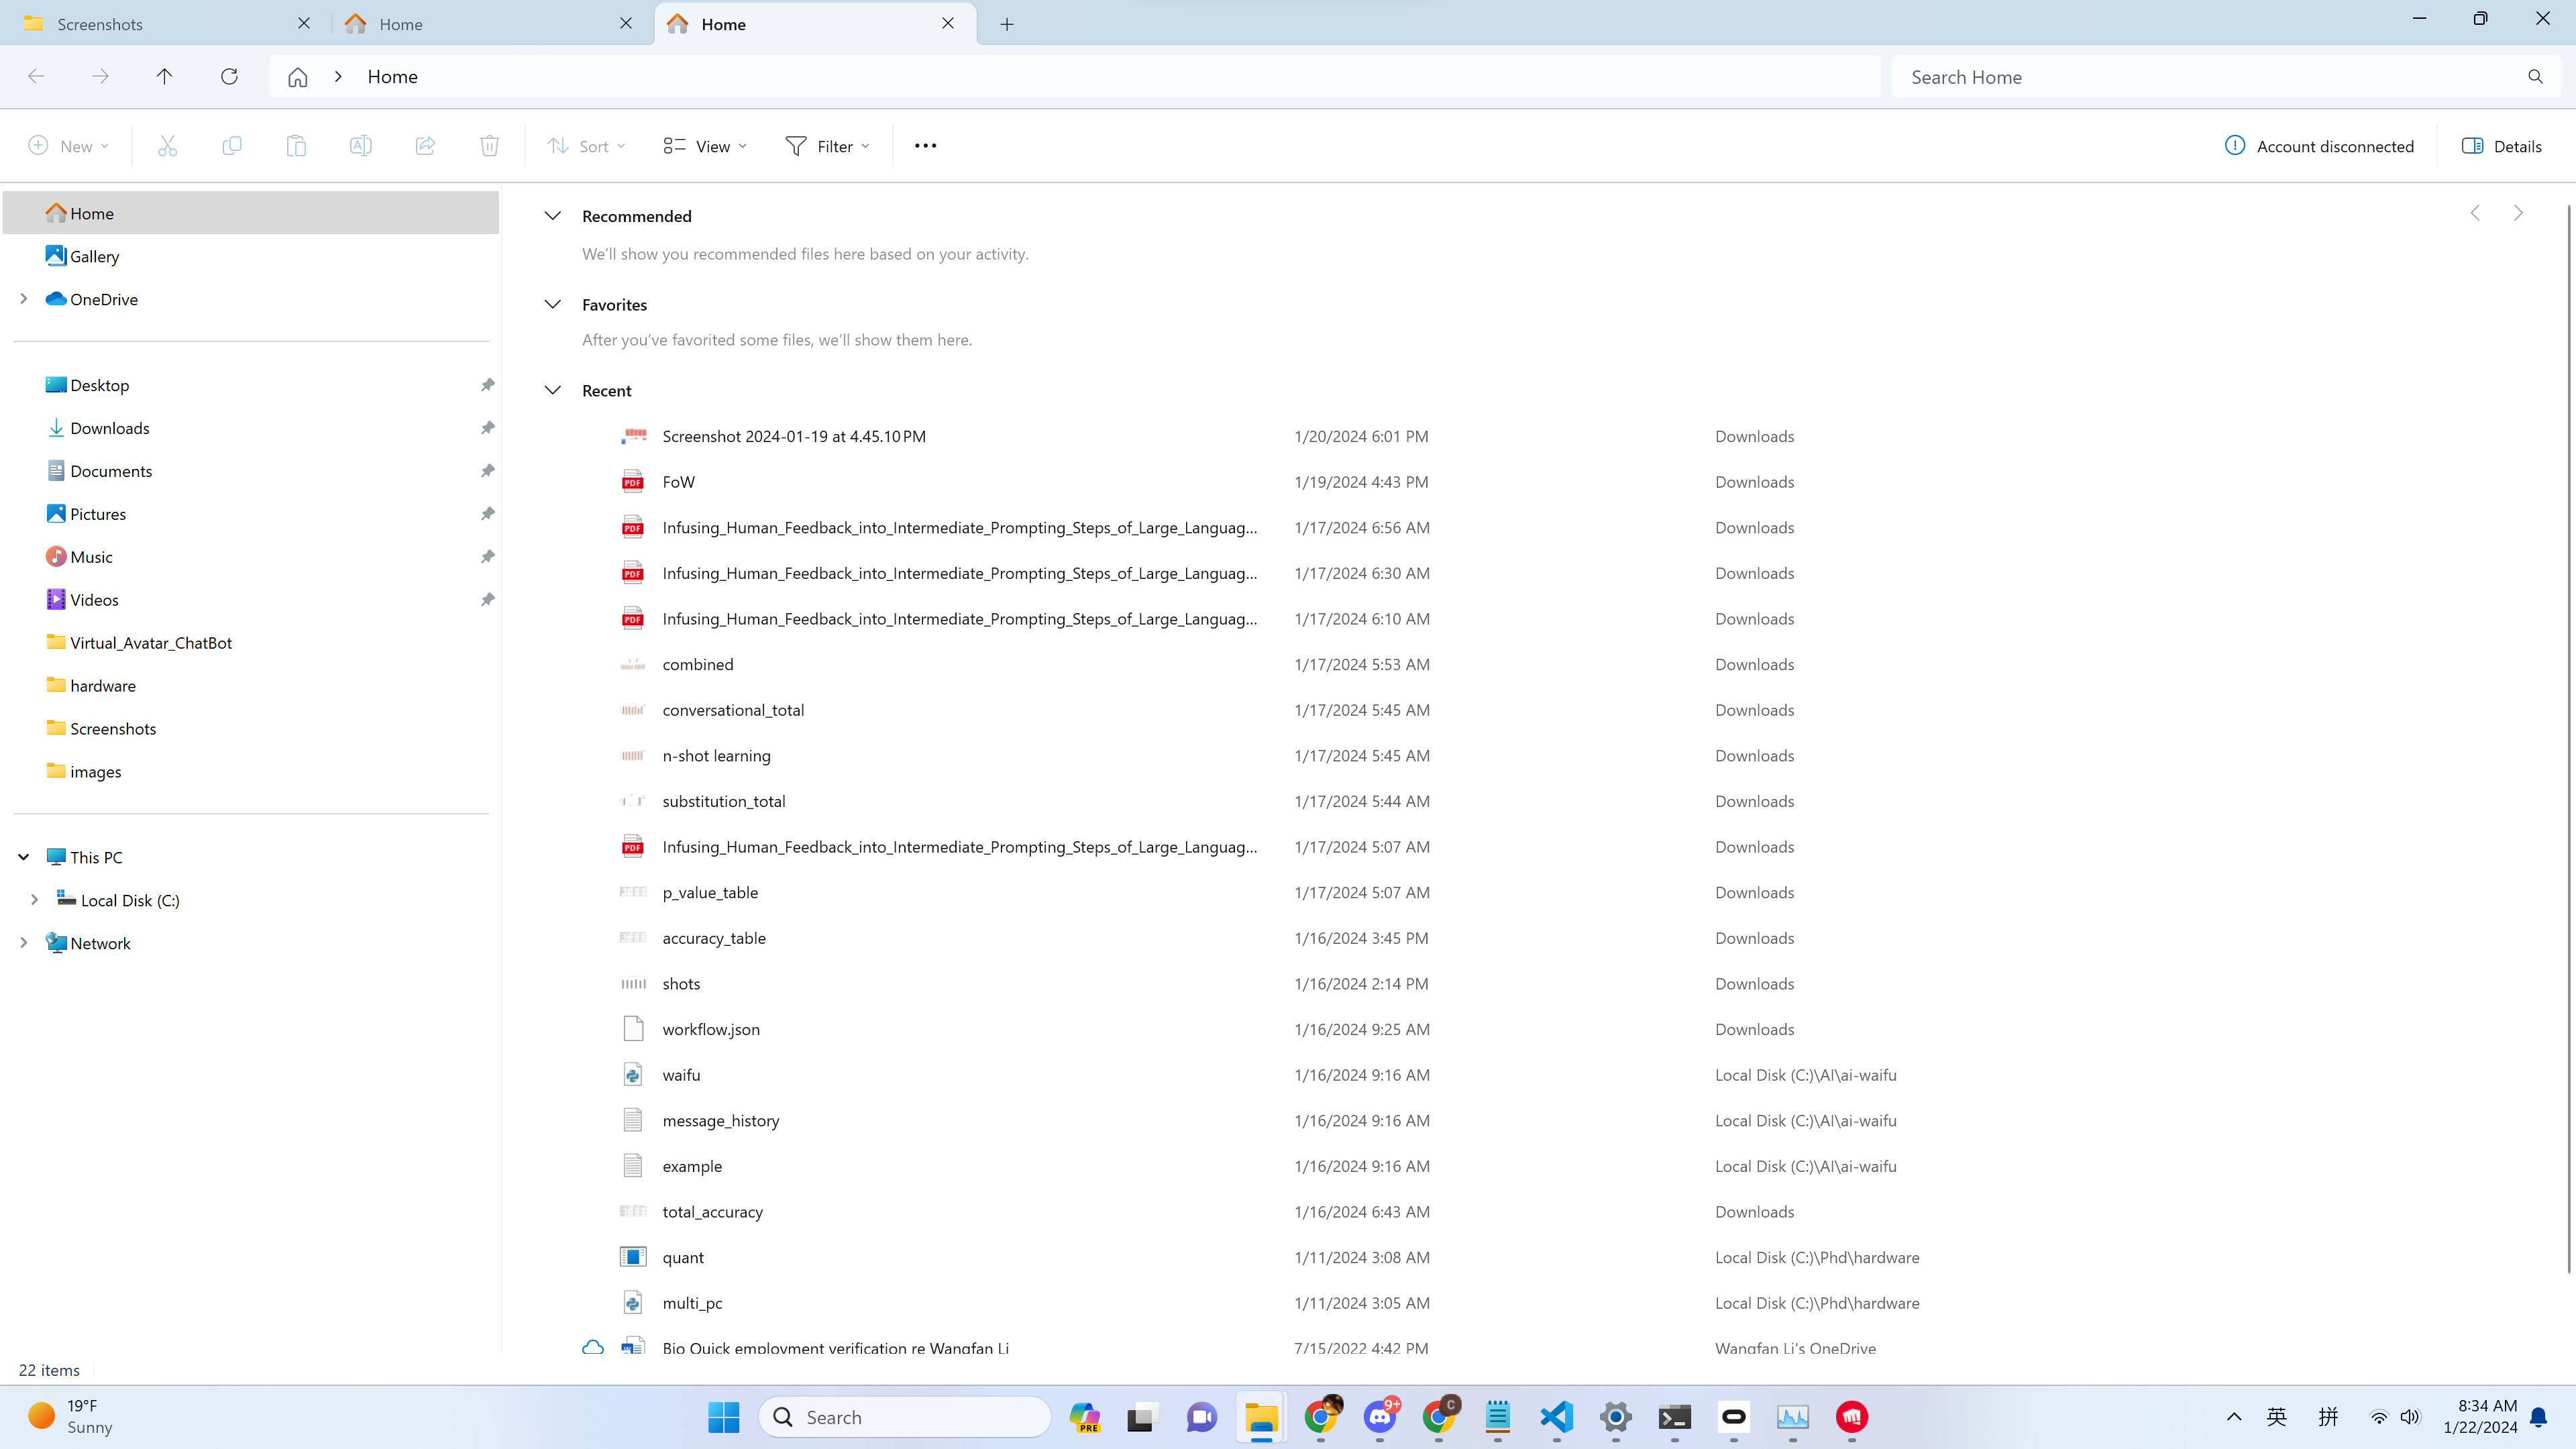Unpin the Desktop quick access pin
Viewport: 2576px width, 1449px height.
pos(487,385)
